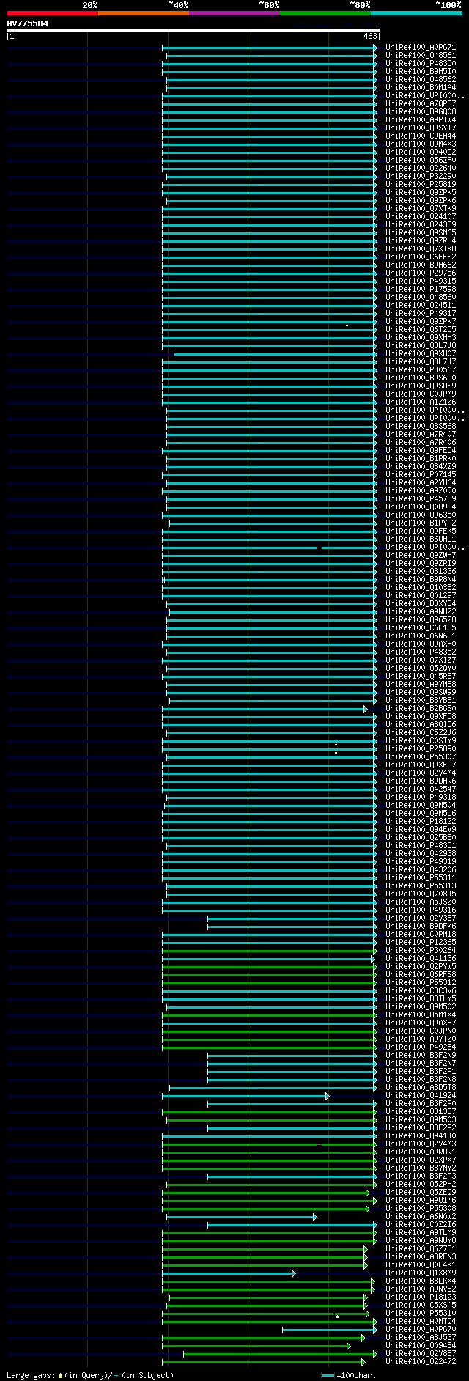
Task: Click the alignment bar for UniRef100_B2BGS0
Action: [265, 709]
